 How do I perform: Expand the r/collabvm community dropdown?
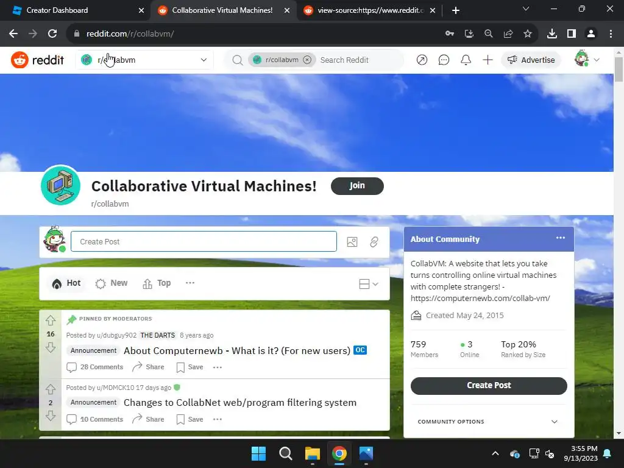click(144, 60)
